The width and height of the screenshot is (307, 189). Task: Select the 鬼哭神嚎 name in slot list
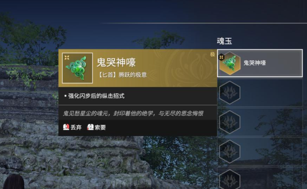tap(255, 63)
